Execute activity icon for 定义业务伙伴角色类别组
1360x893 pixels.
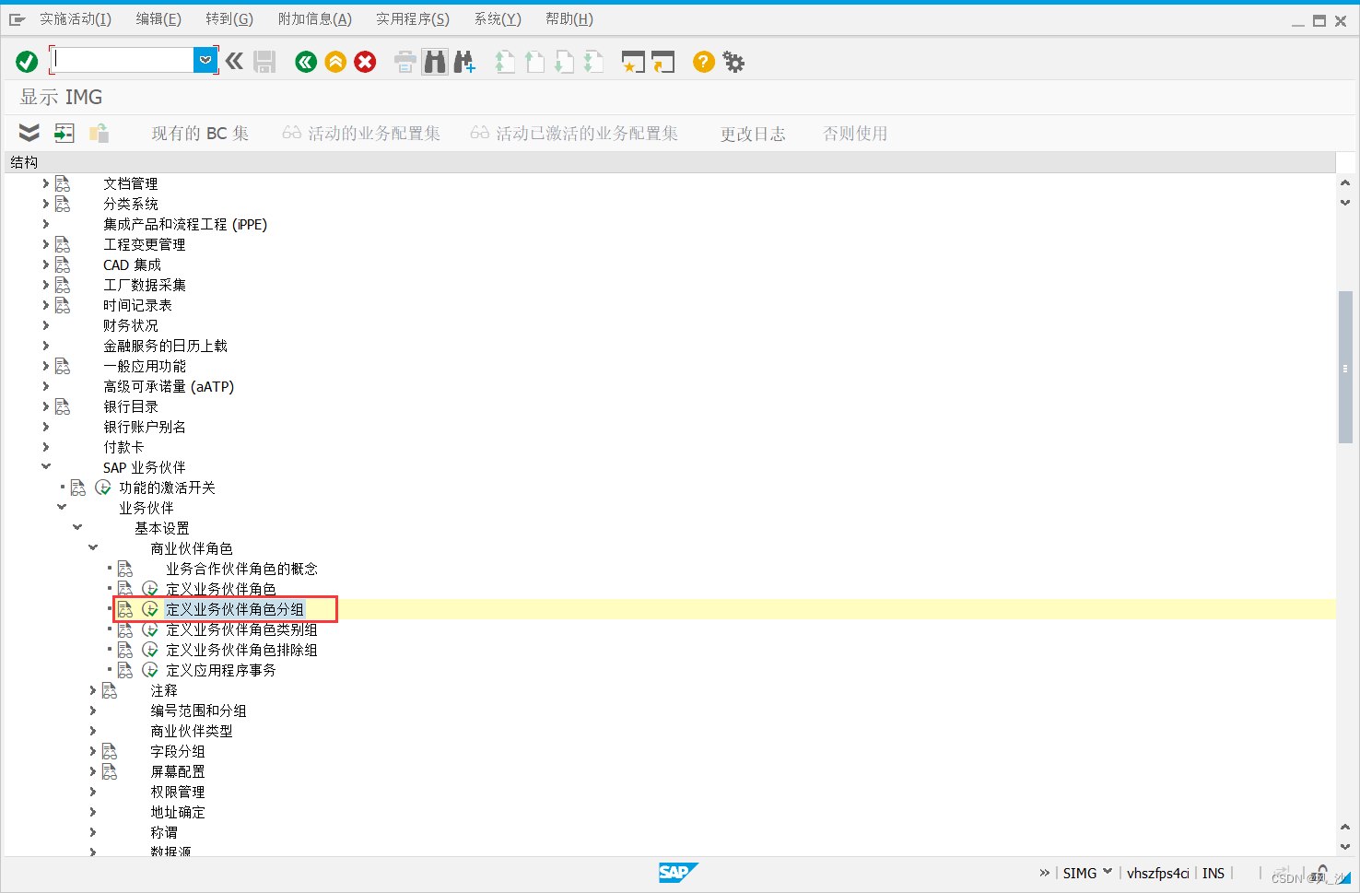click(x=150, y=629)
